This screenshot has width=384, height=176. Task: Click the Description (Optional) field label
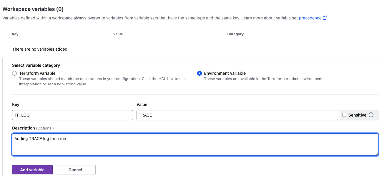(x=33, y=128)
